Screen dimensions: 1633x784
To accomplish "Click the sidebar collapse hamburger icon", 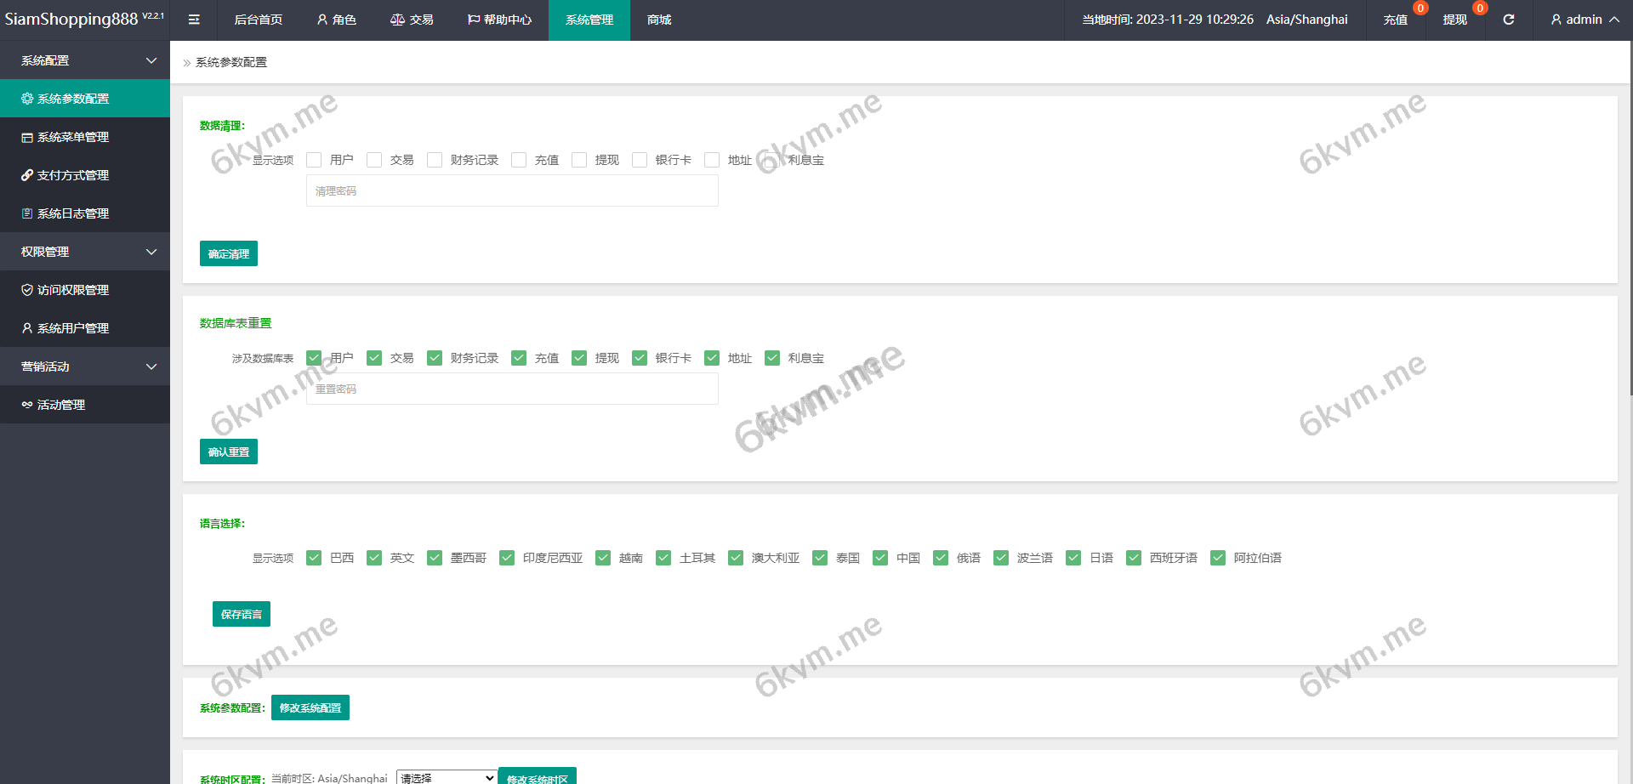I will [194, 20].
